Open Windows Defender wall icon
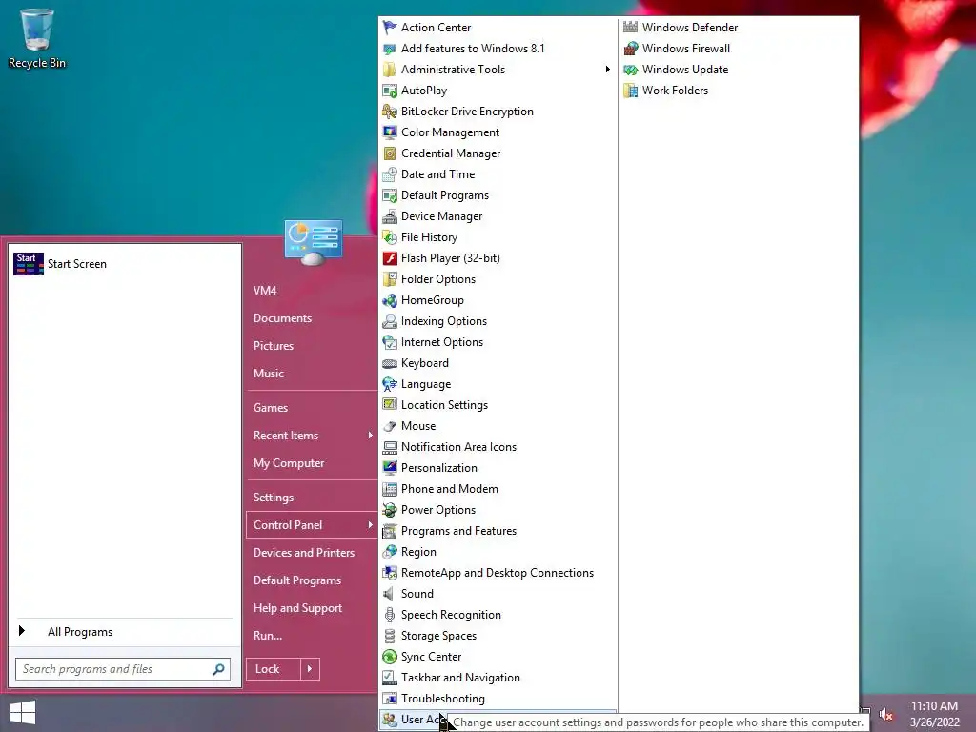This screenshot has width=976, height=732. (631, 28)
